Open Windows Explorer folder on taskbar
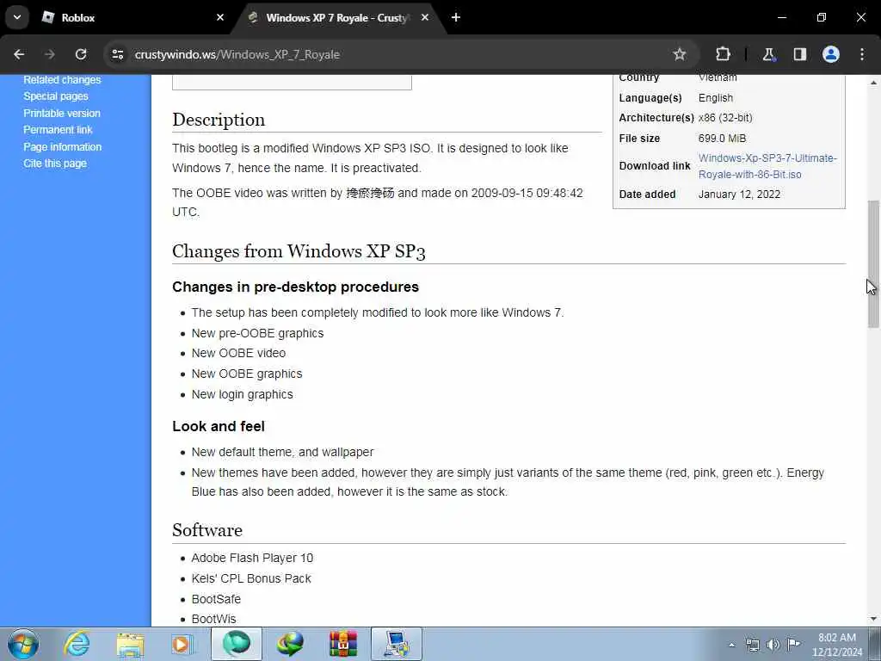 pos(131,644)
